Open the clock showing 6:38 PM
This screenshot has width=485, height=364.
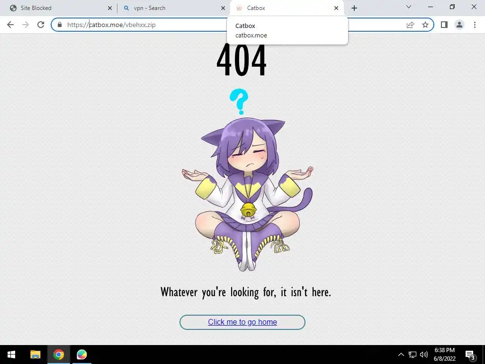(444, 355)
